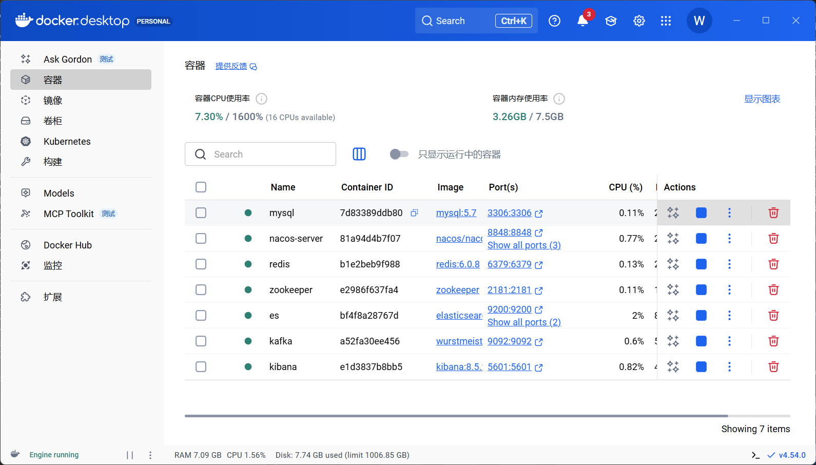
Task: Ask Gordon about the mysql container
Action: (x=673, y=213)
